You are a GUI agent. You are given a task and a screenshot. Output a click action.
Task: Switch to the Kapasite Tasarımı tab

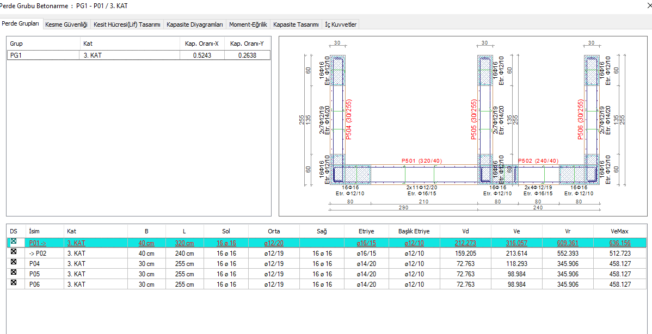click(296, 24)
